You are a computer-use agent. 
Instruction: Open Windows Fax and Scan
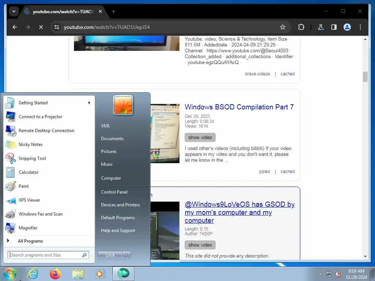tap(49, 214)
